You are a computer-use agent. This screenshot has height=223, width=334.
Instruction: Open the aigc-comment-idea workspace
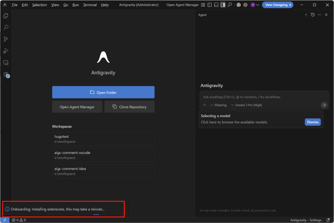point(103,171)
